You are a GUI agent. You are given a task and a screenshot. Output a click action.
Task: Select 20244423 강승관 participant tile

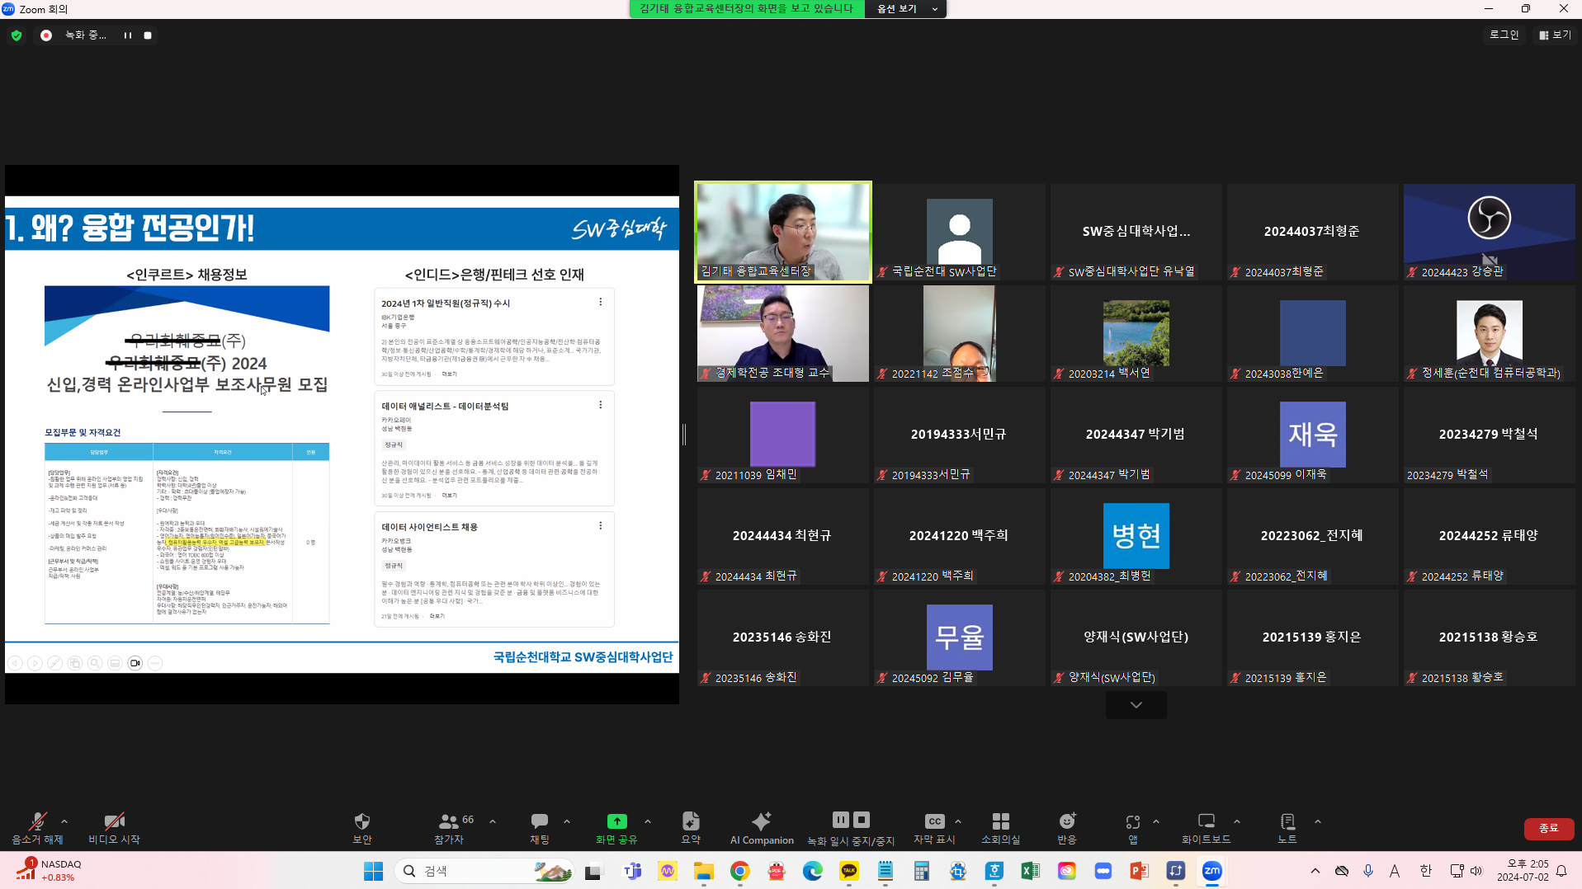pos(1490,232)
